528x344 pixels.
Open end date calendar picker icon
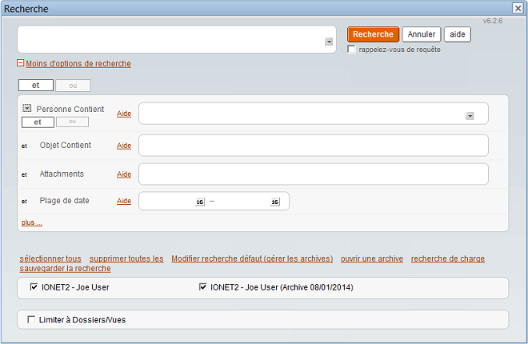click(275, 202)
